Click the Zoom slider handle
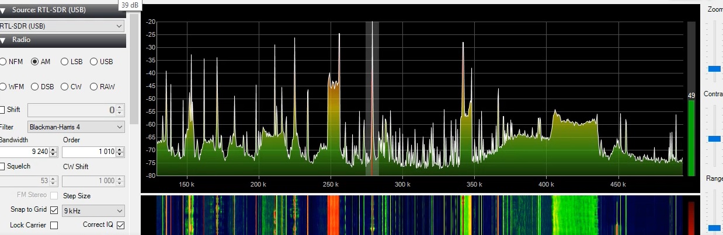 (x=714, y=69)
